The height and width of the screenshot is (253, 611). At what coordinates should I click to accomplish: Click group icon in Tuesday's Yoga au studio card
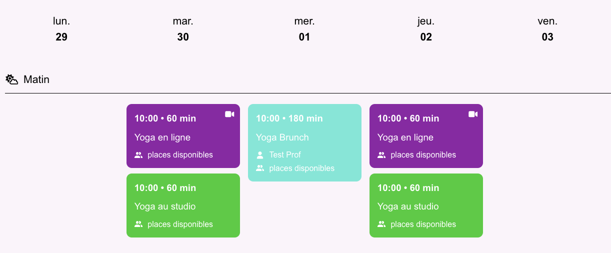click(138, 224)
